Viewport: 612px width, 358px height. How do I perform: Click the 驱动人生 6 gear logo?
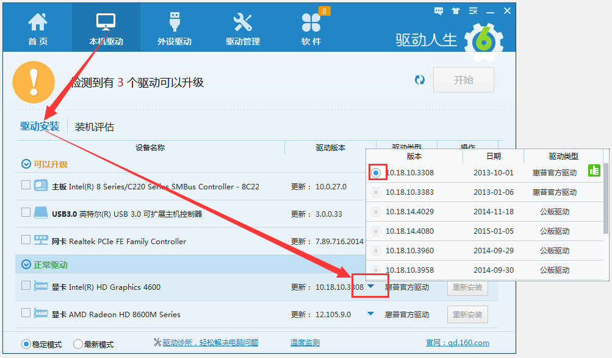tap(484, 42)
